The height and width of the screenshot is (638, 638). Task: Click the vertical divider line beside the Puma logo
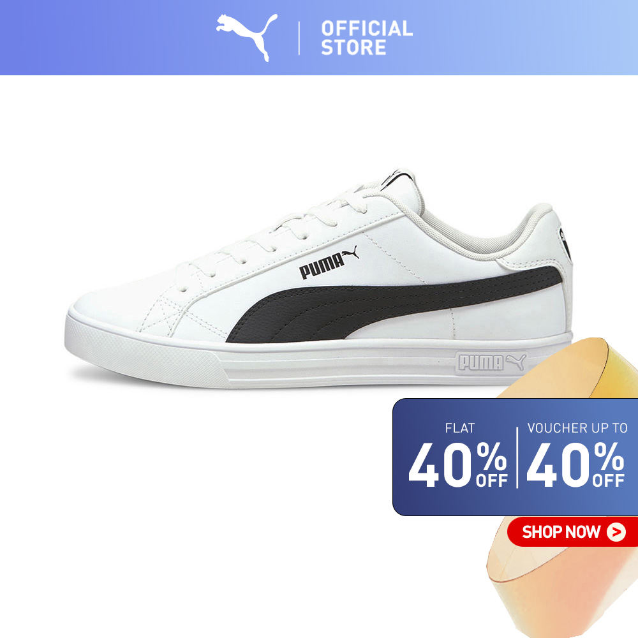pos(299,38)
